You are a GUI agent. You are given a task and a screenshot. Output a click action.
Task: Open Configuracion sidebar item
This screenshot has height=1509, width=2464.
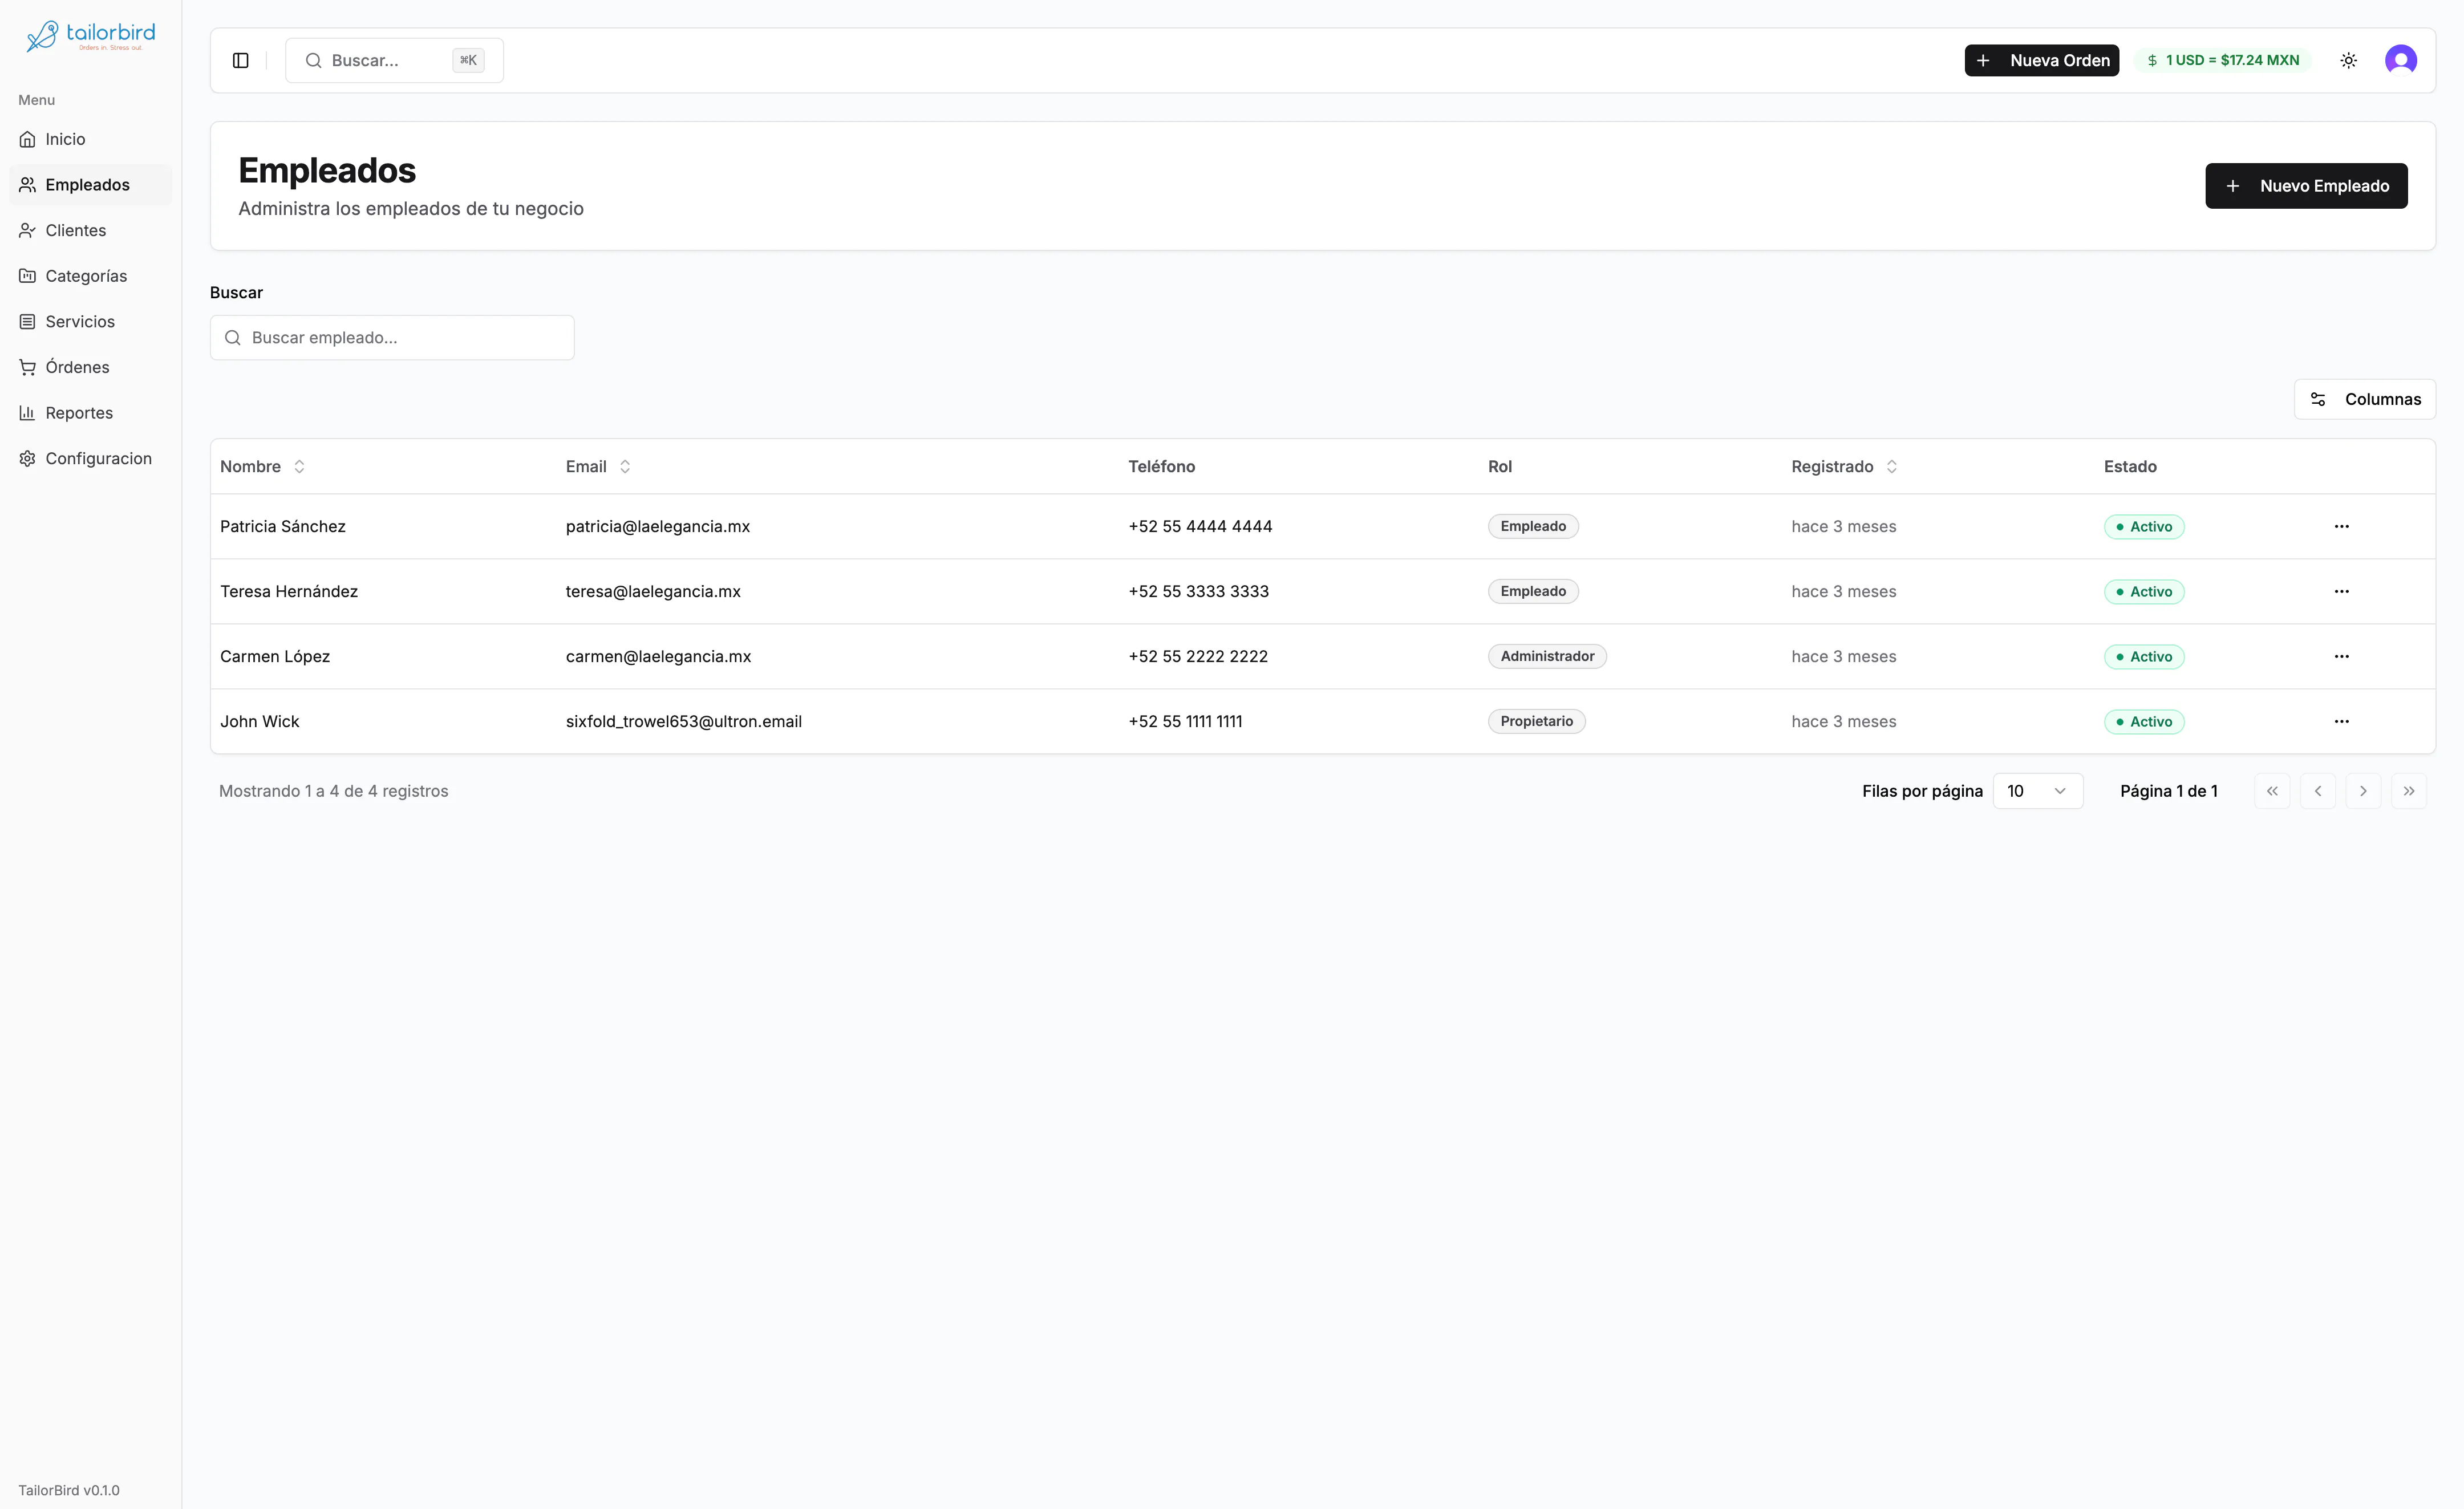(90, 459)
